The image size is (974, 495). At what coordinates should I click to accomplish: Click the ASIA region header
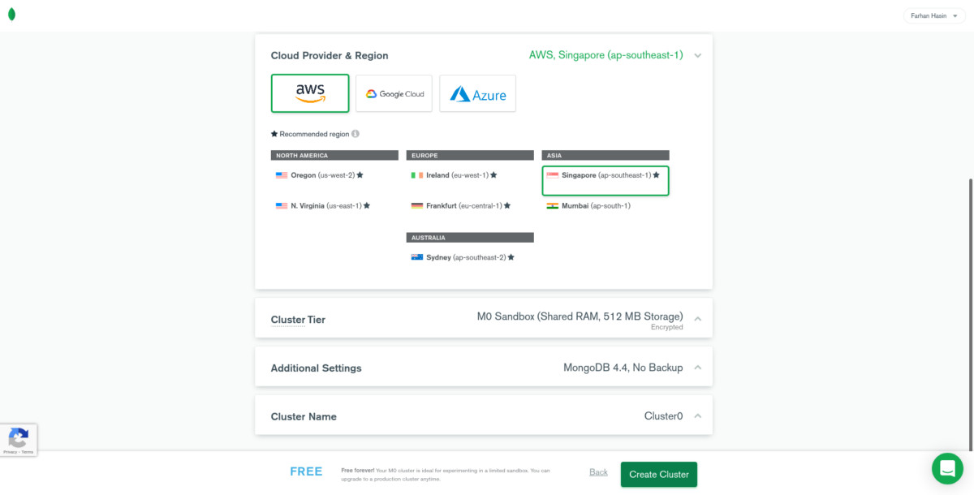click(x=606, y=155)
